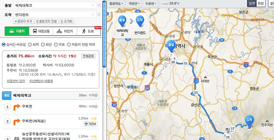274x140 pixels.
Task: Click the 도착 pin in the map overlay card
Action: (x=140, y=21)
